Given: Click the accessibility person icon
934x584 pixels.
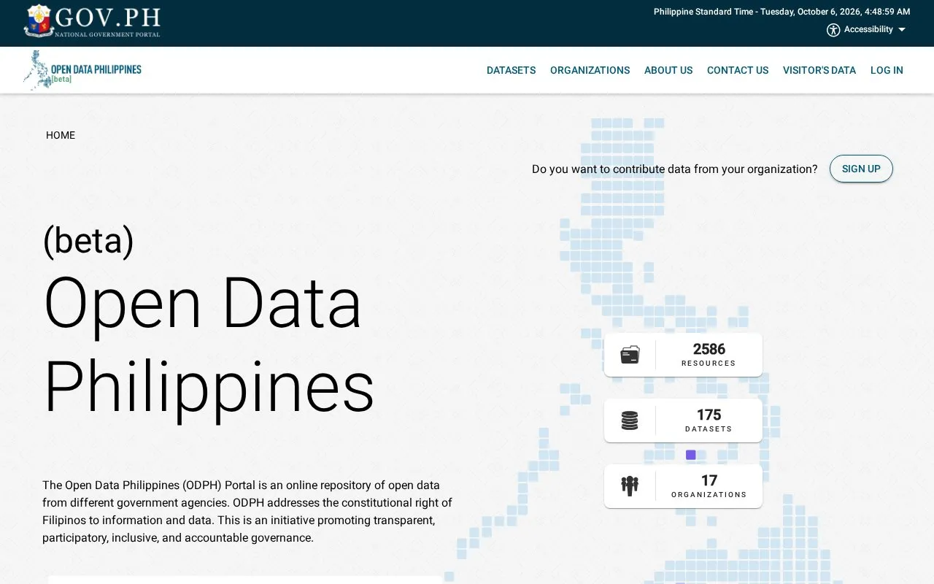Looking at the screenshot, I should coord(833,30).
